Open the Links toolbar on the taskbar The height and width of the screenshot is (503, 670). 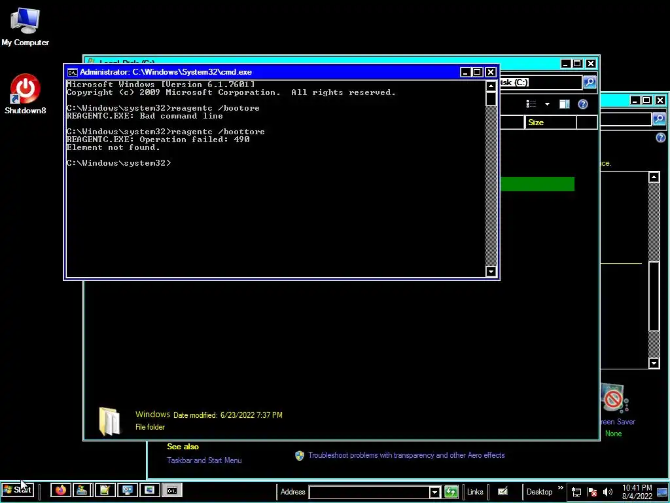(x=475, y=492)
